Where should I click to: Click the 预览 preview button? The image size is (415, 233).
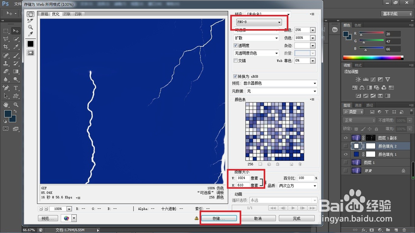click(48, 218)
